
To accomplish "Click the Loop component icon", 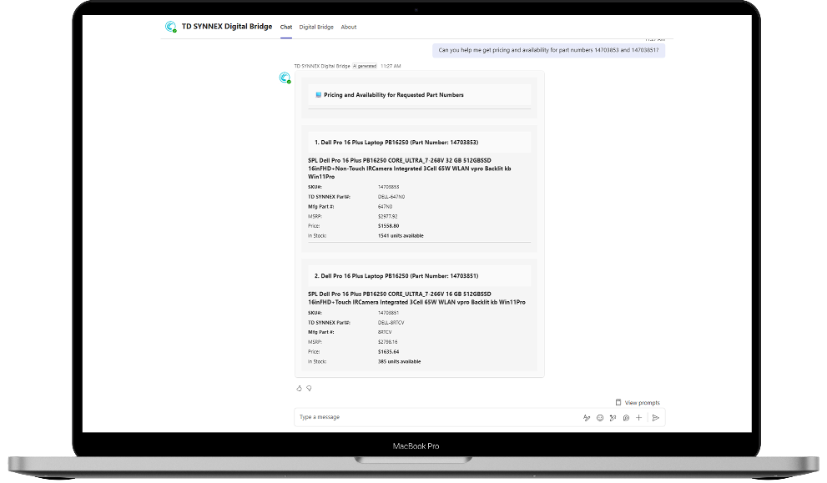I will click(x=626, y=417).
